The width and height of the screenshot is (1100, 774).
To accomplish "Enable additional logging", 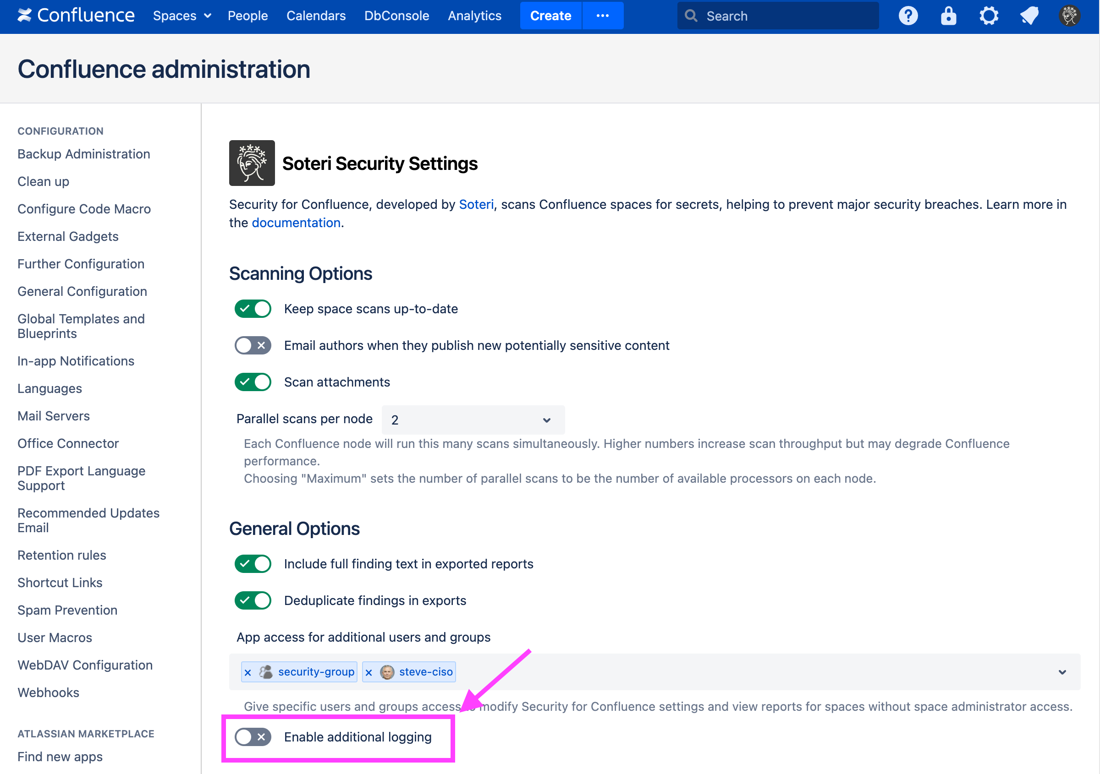I will pyautogui.click(x=253, y=736).
